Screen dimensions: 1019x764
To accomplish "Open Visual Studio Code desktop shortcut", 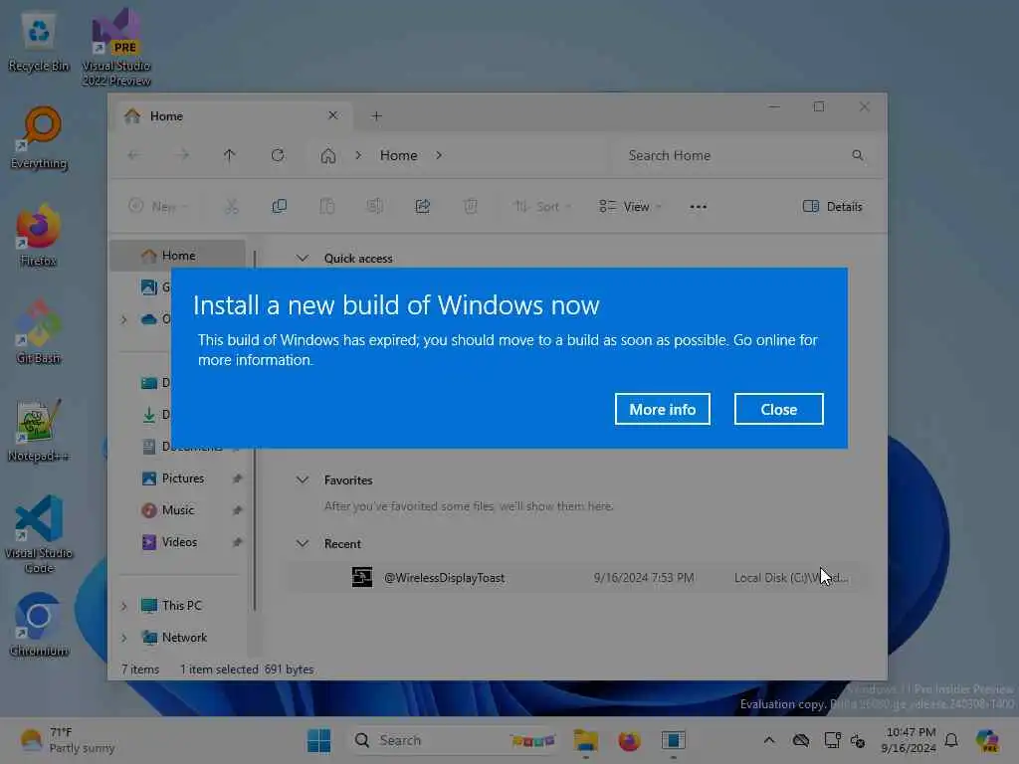I will (39, 534).
